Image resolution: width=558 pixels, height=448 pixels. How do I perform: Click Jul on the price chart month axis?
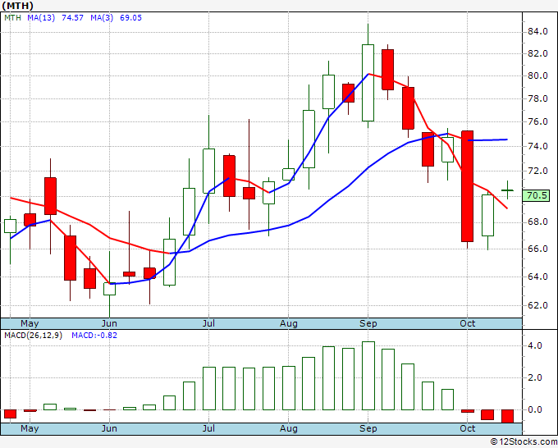click(208, 323)
